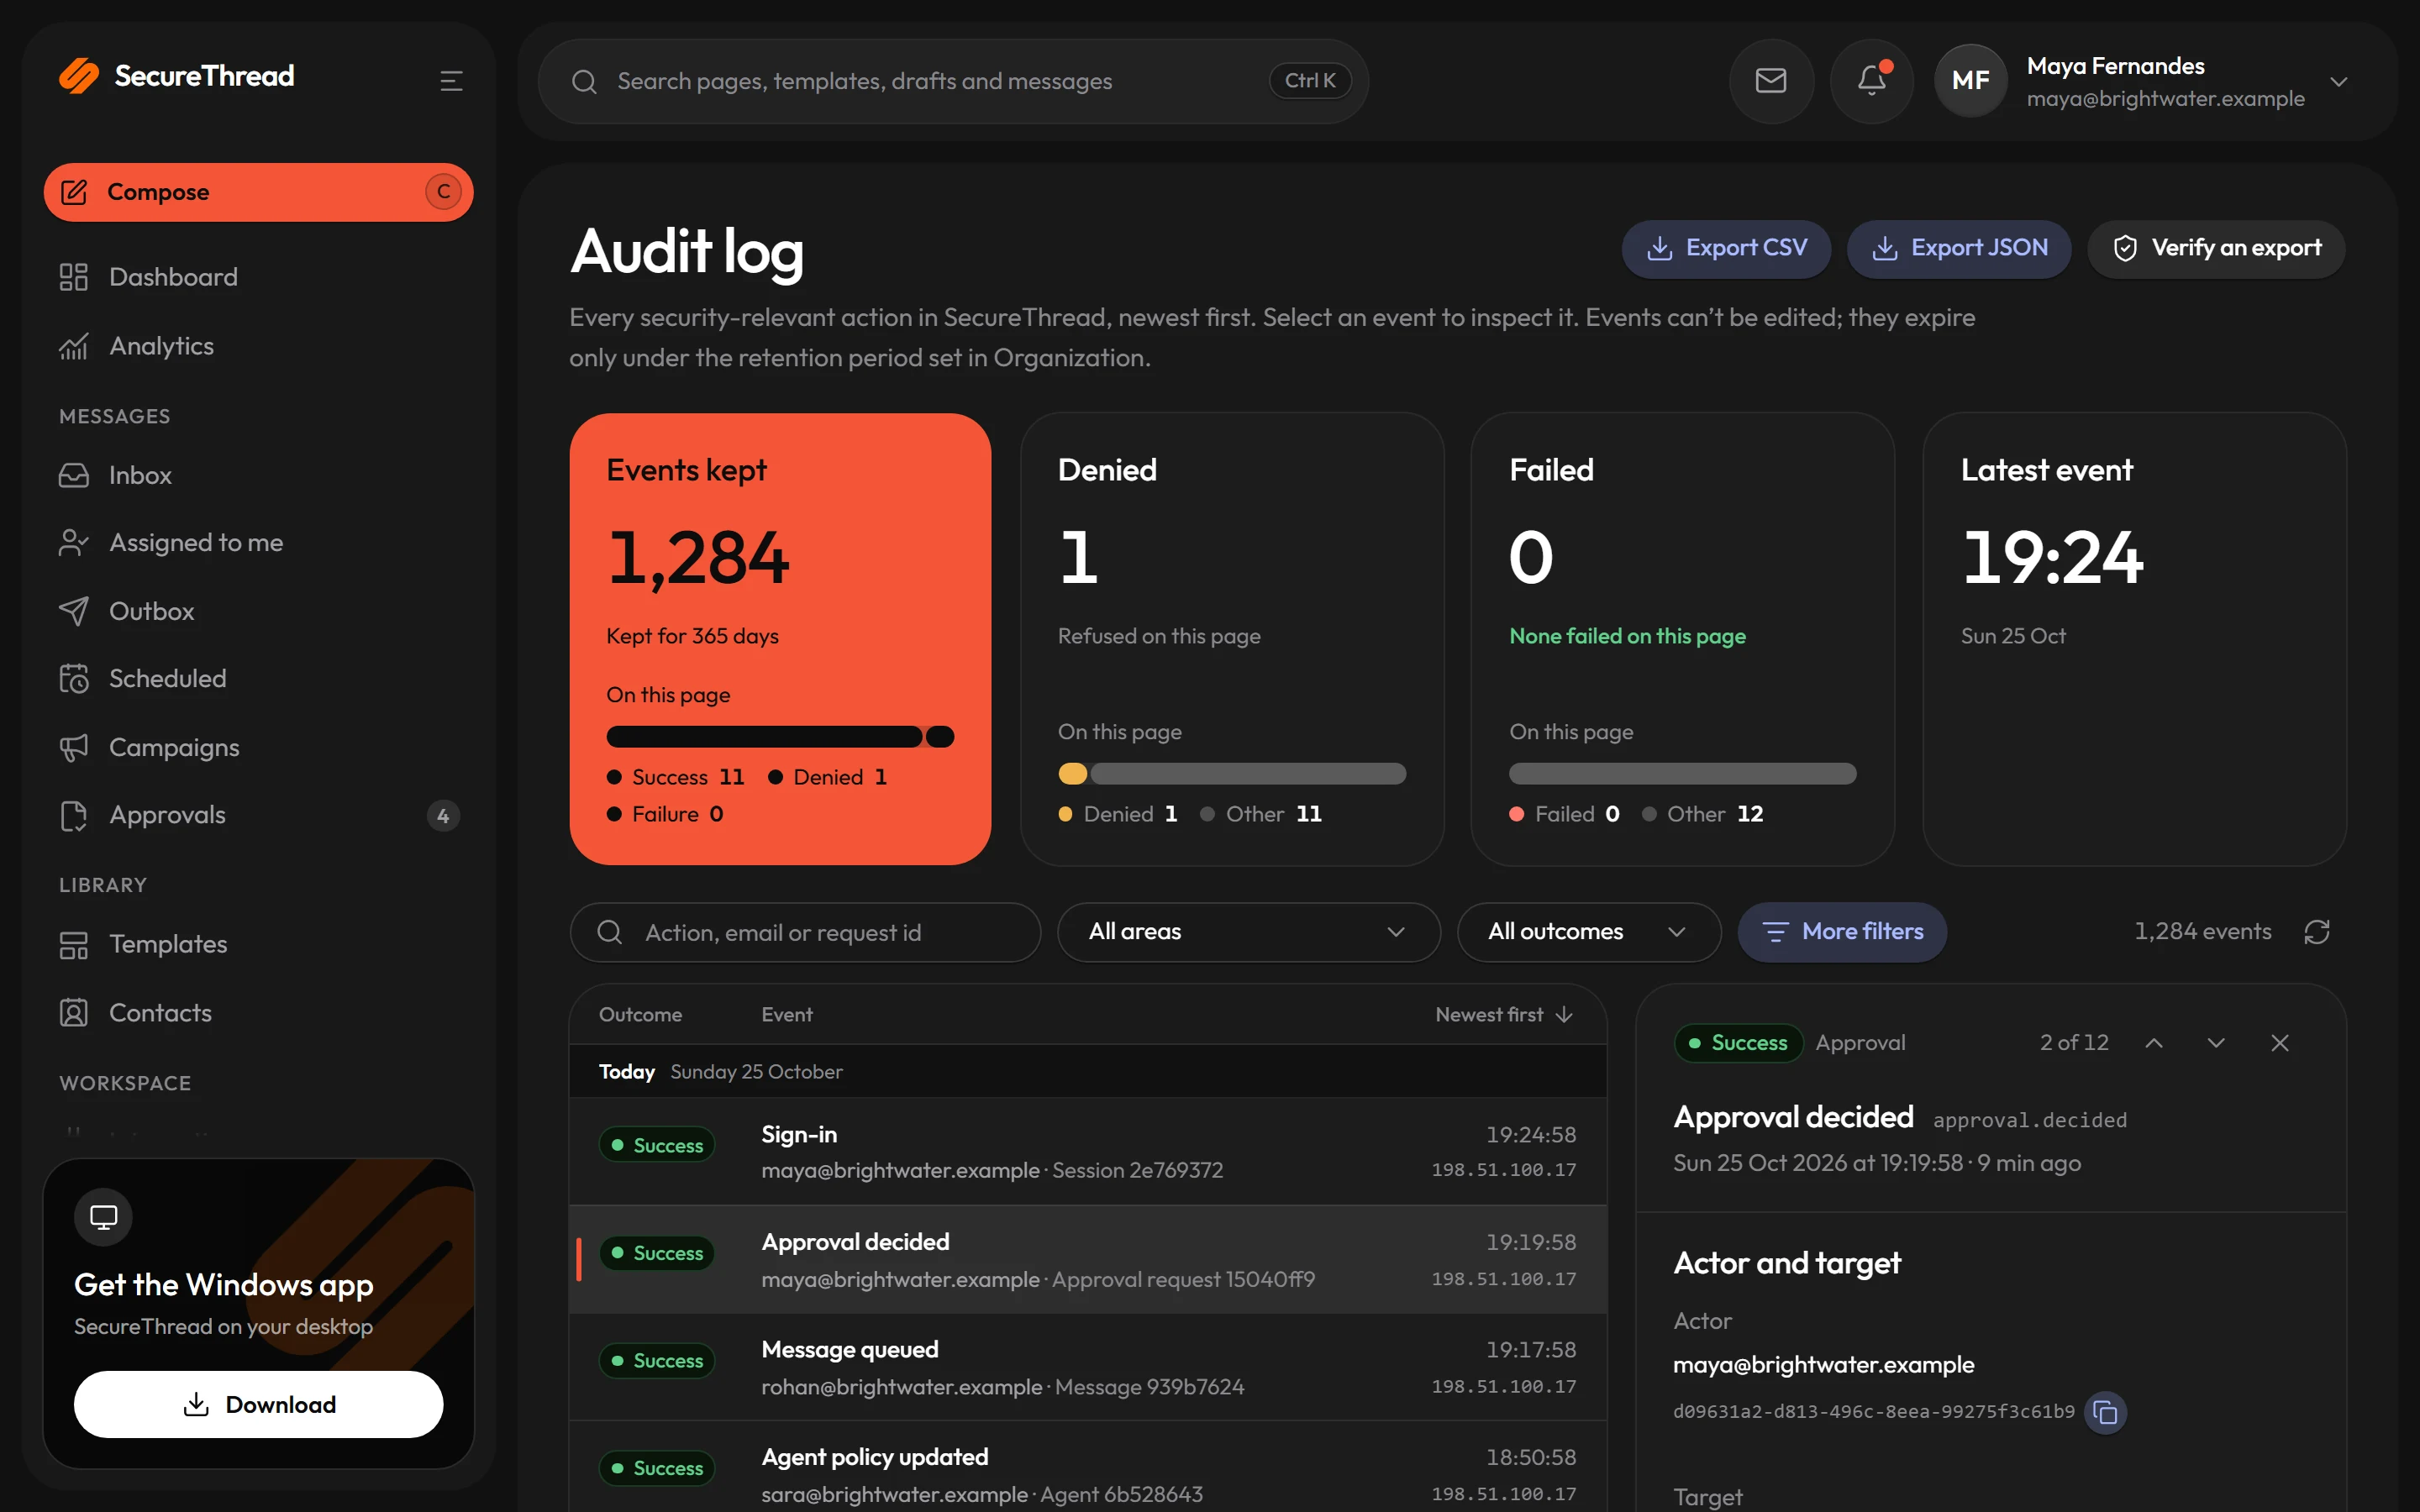Open Templates library
Screen dimensions: 2420x1512
point(258,944)
